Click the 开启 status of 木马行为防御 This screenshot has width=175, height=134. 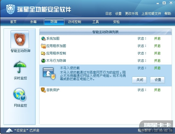coord(157,61)
